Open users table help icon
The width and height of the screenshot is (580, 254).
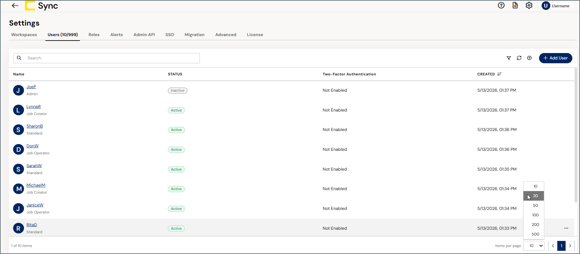pos(529,58)
